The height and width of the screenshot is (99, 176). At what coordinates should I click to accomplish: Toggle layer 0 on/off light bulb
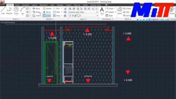pyautogui.click(x=70, y=16)
